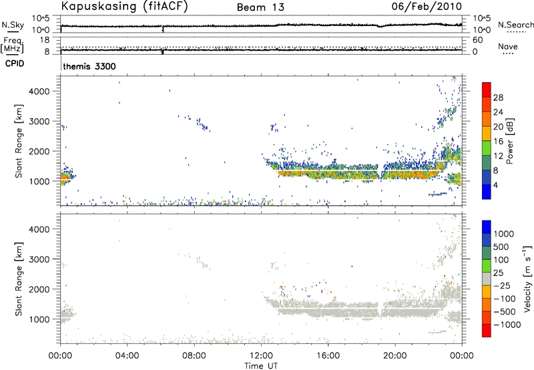The width and height of the screenshot is (534, 370).
Task: Pick the gray Velocity segment between 25 and -25
Action: click(487, 279)
